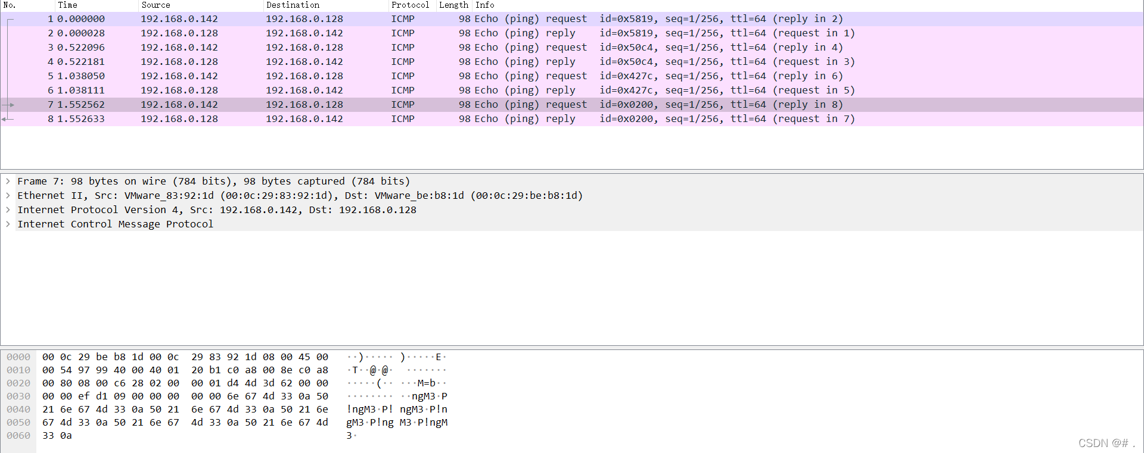Click hex offset 0050 row label

click(x=18, y=423)
